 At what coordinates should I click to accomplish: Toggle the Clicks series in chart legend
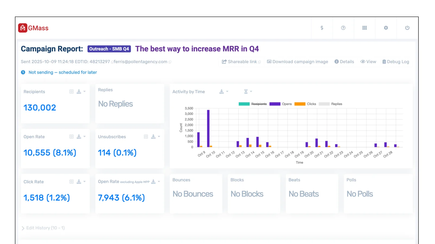point(305,104)
